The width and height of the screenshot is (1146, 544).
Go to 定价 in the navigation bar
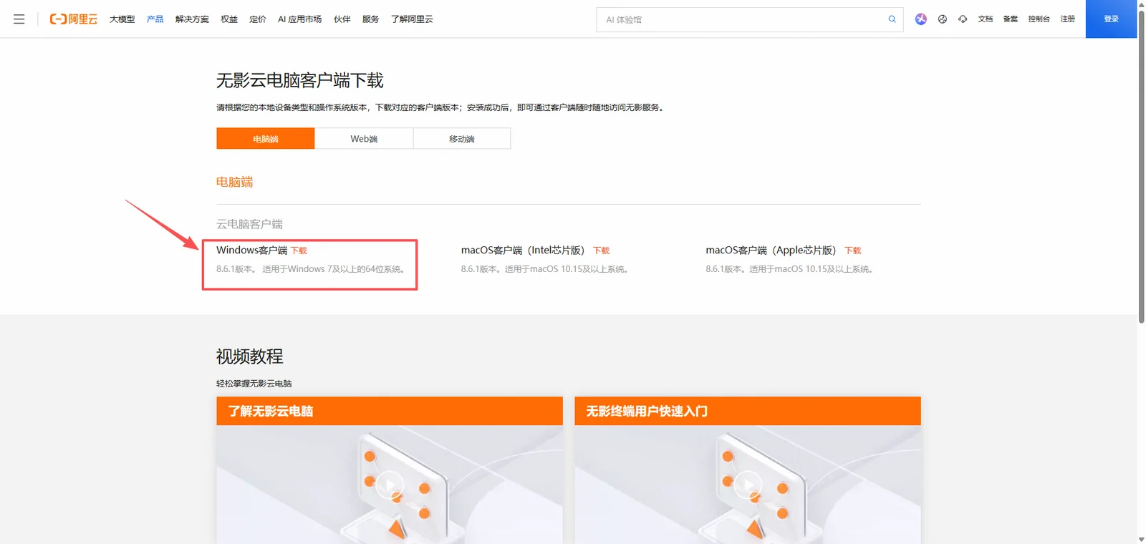pos(258,19)
